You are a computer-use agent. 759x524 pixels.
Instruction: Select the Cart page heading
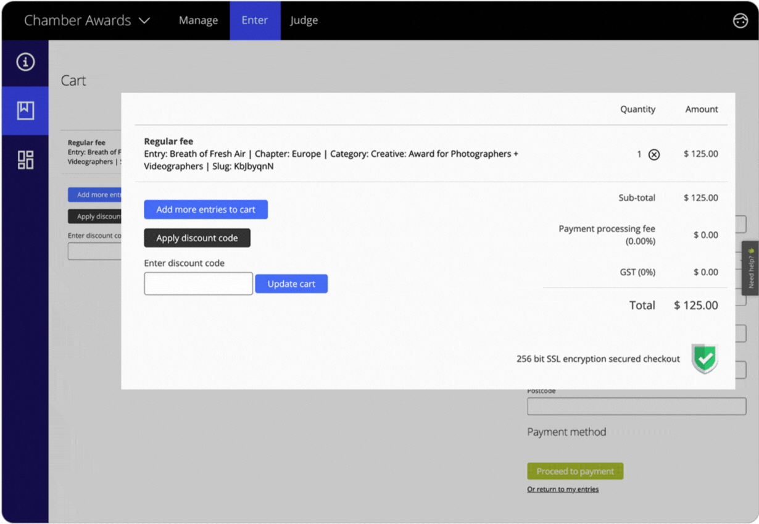point(72,80)
